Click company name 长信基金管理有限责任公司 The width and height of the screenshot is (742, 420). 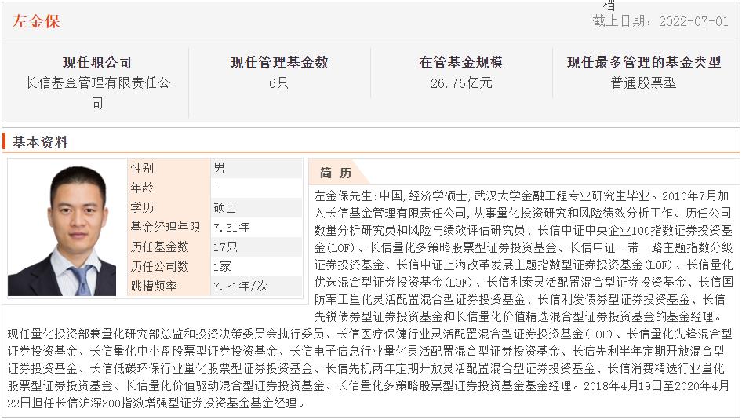coord(97,93)
